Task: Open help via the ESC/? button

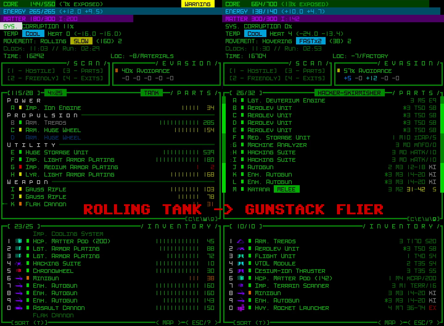Action: tap(202, 323)
